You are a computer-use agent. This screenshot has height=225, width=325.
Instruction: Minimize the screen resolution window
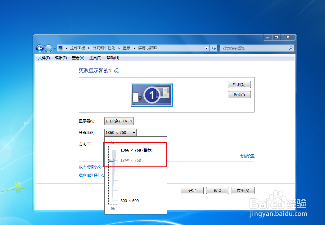click(x=268, y=37)
